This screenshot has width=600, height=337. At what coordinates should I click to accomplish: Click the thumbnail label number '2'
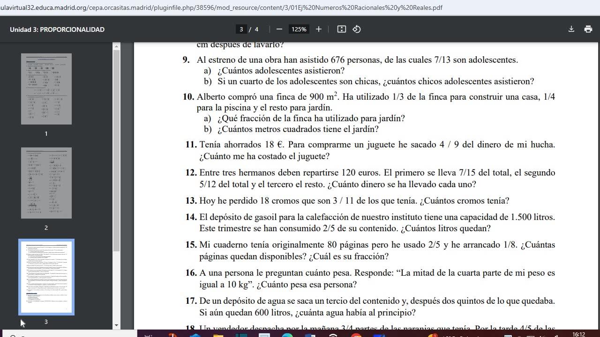(46, 228)
